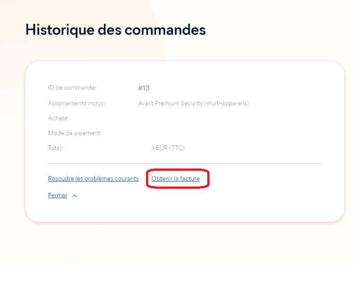Viewport: 360px width, 287px height.
Task: Collapse order details with Fermer
Action: point(58,196)
